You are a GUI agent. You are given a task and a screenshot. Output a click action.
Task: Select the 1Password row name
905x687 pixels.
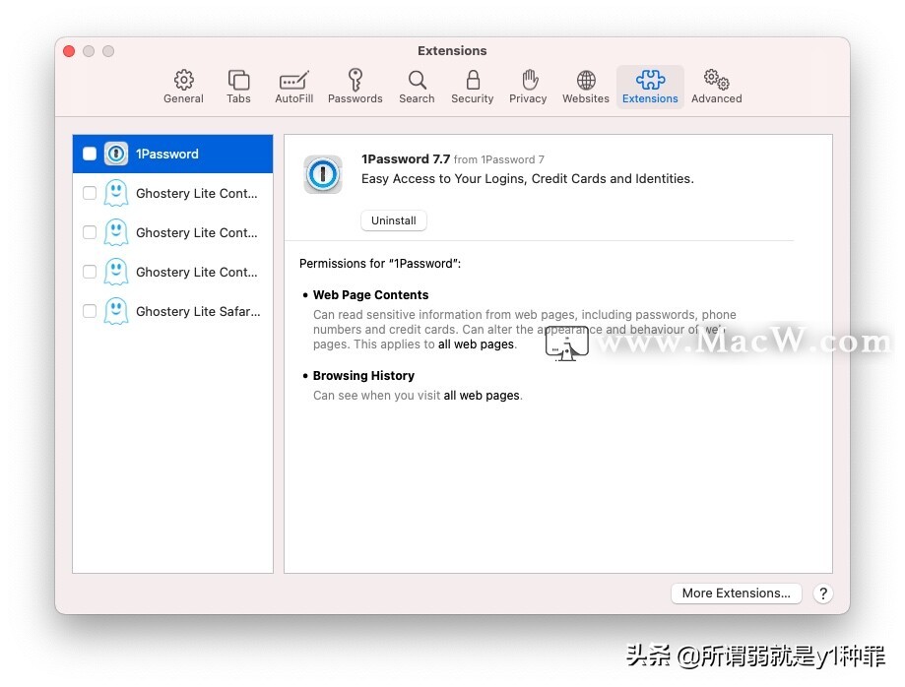pos(166,154)
